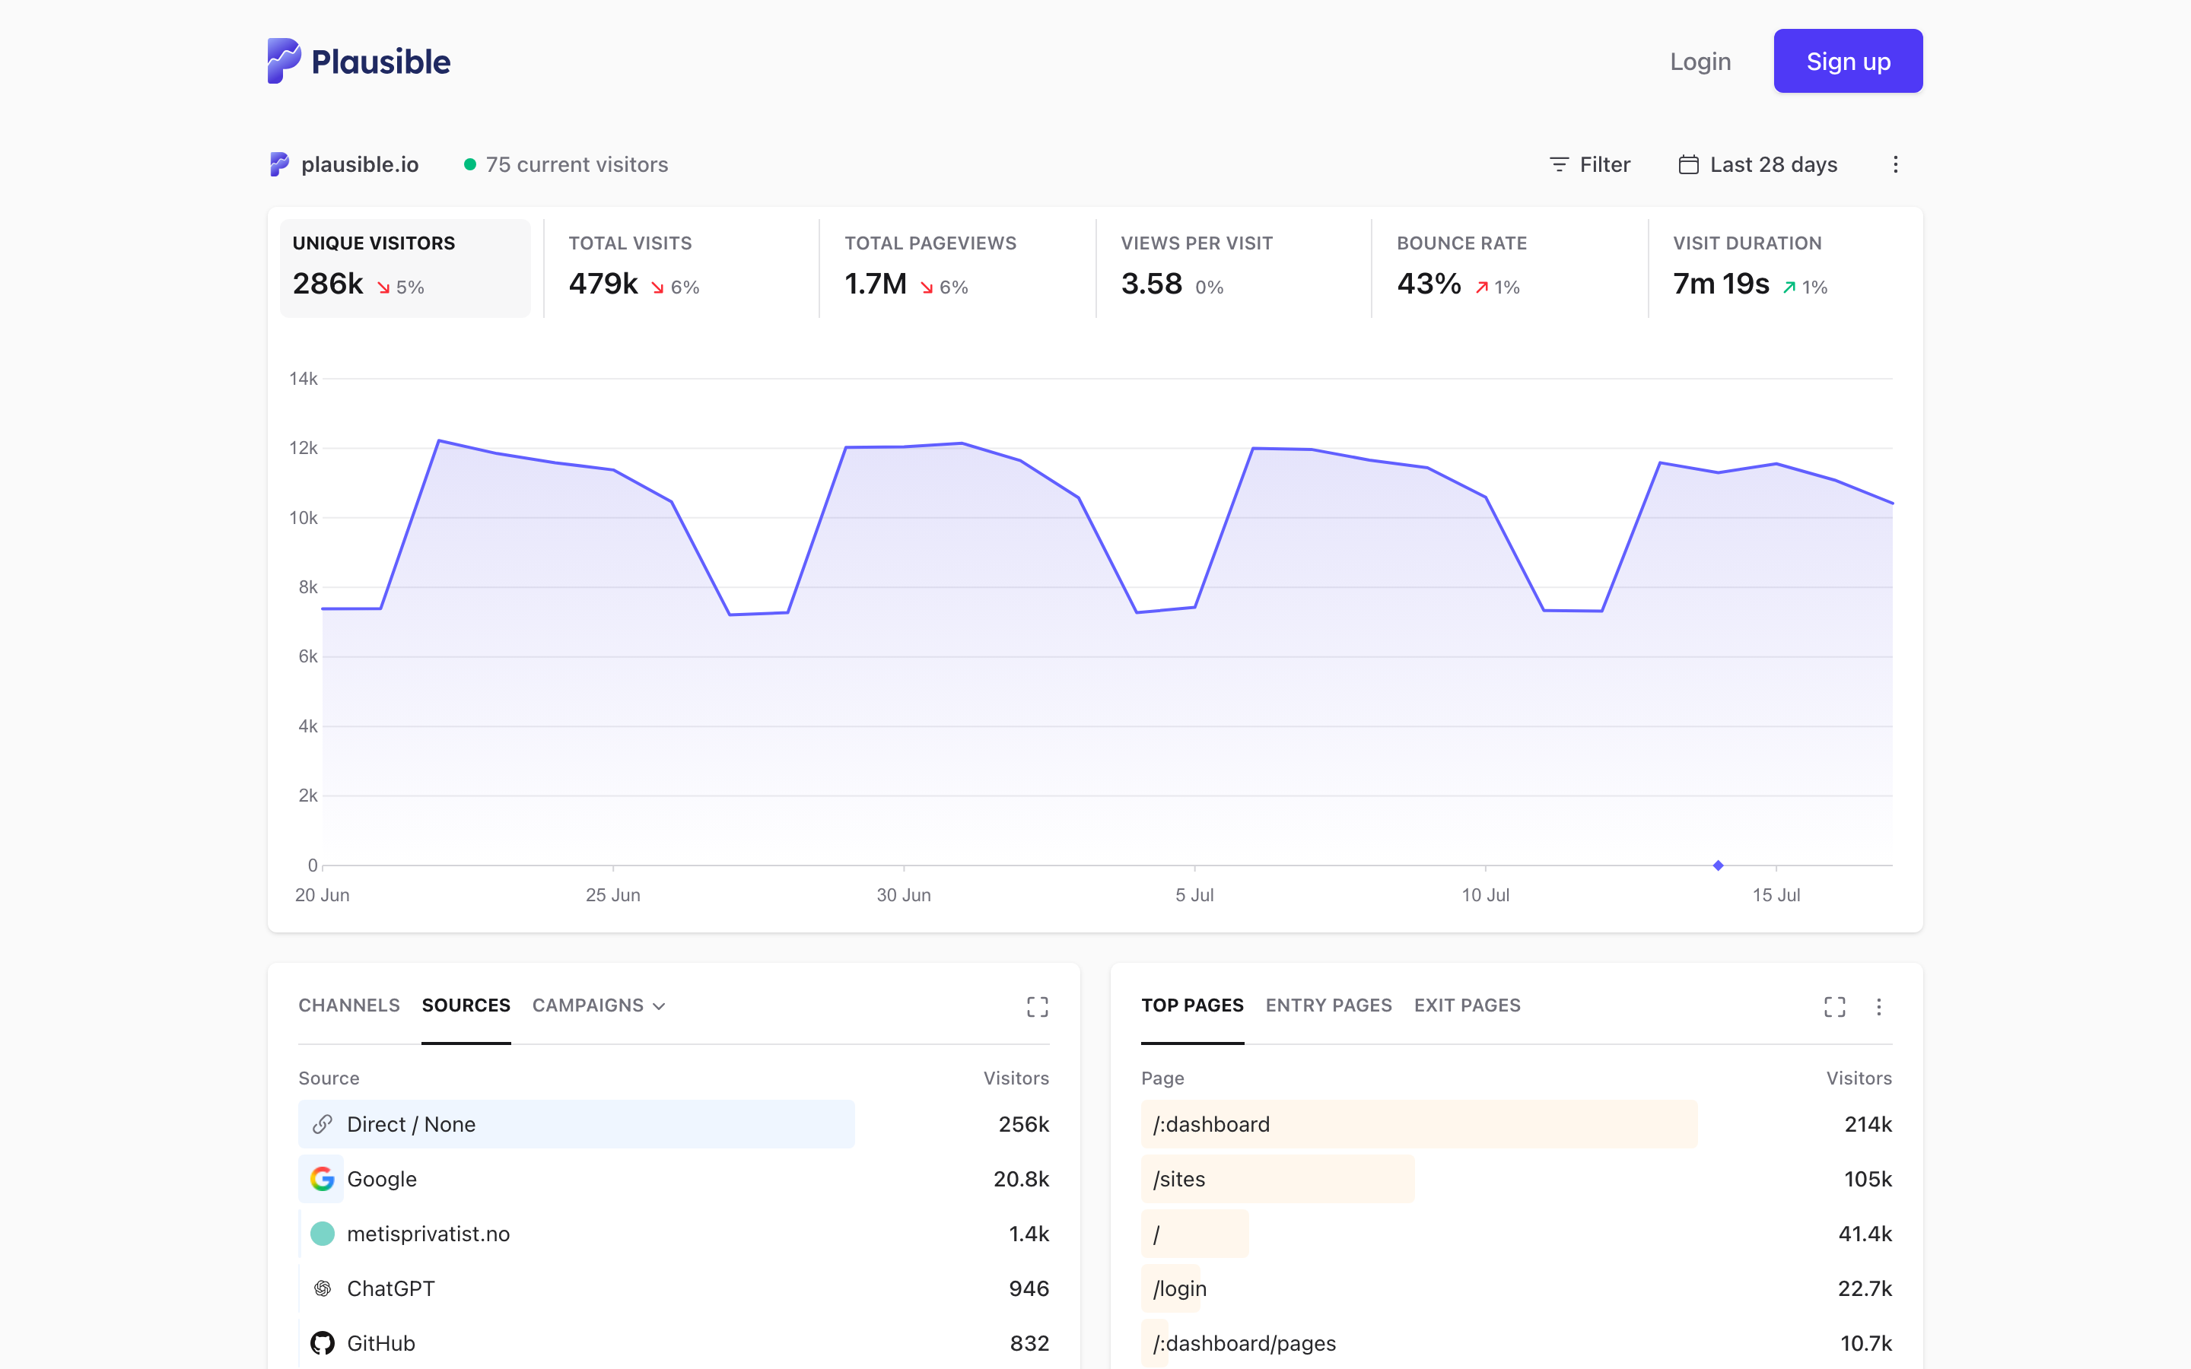
Task: Click the 15 Jul date label
Action: [x=1776, y=894]
